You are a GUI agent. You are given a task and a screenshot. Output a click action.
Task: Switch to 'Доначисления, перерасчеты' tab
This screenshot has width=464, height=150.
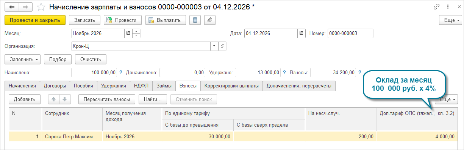coord(299,86)
